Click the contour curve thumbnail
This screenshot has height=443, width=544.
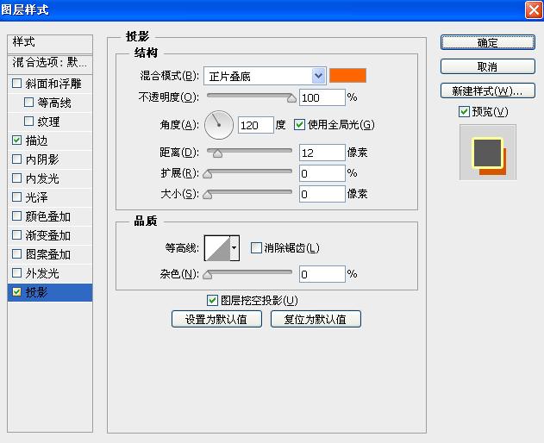click(x=217, y=248)
